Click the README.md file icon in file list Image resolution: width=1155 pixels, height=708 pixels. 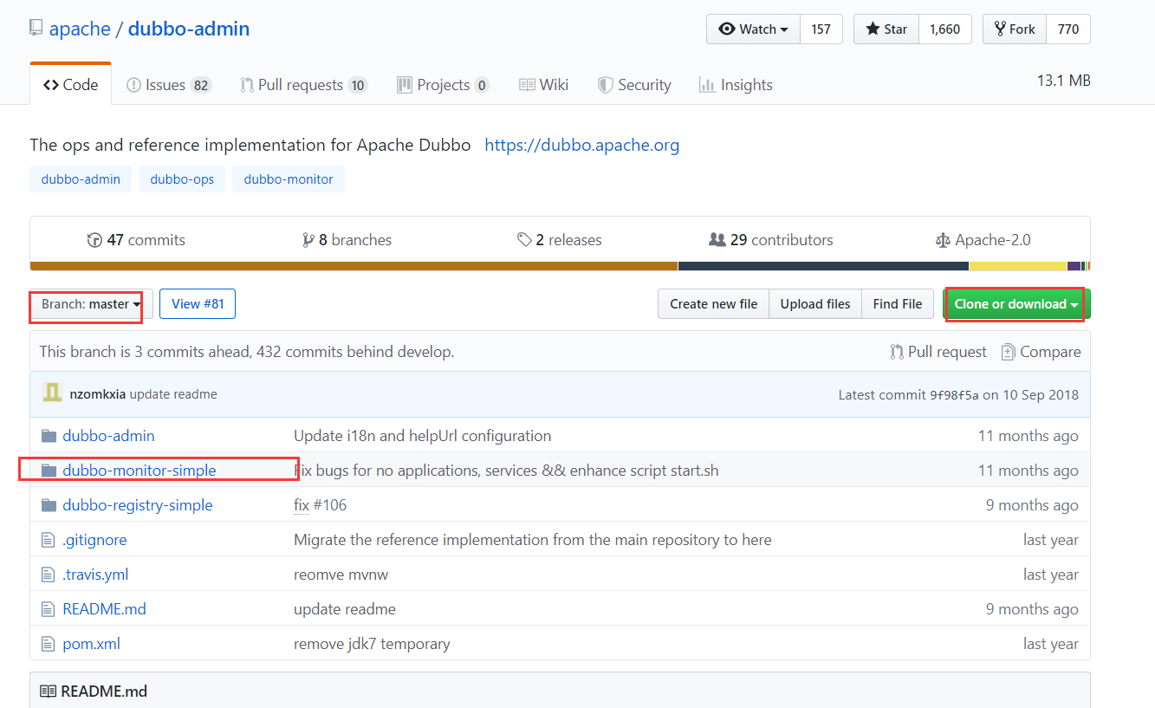coord(48,609)
